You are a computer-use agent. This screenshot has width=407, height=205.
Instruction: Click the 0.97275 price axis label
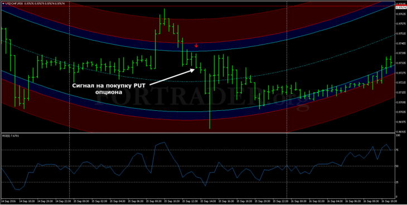pos(401,72)
